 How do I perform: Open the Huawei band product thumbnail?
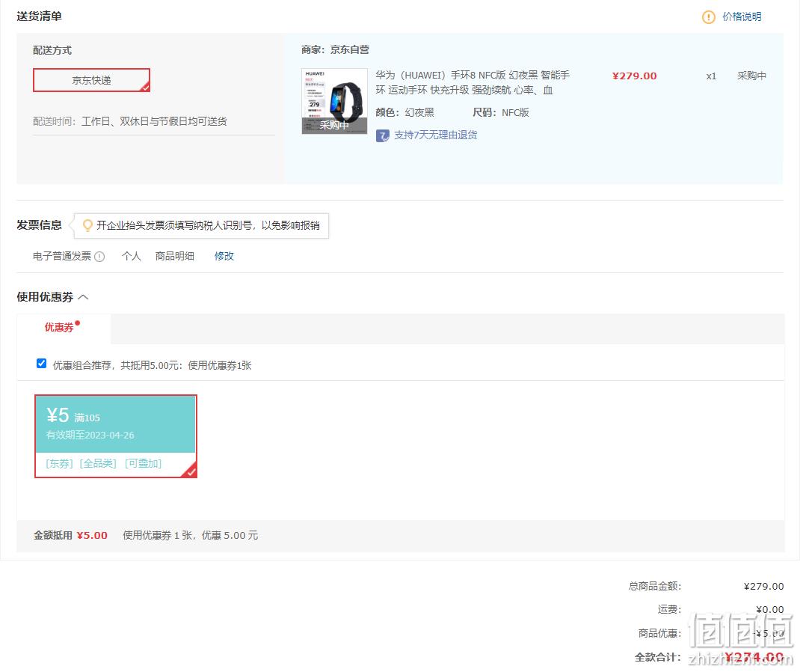click(x=334, y=101)
